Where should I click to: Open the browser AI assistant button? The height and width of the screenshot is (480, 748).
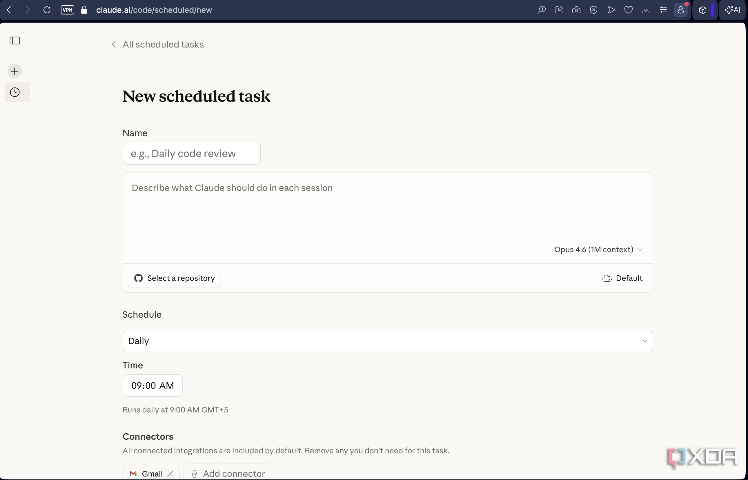click(732, 10)
